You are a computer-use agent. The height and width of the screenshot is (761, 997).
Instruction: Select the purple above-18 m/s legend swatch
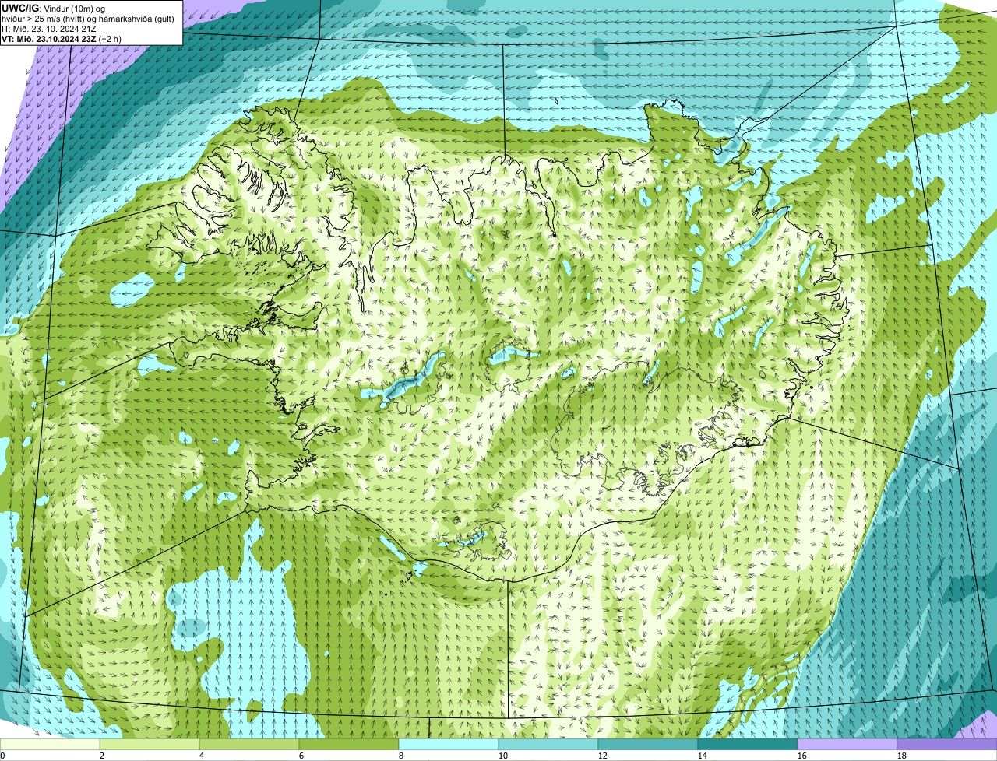947,744
